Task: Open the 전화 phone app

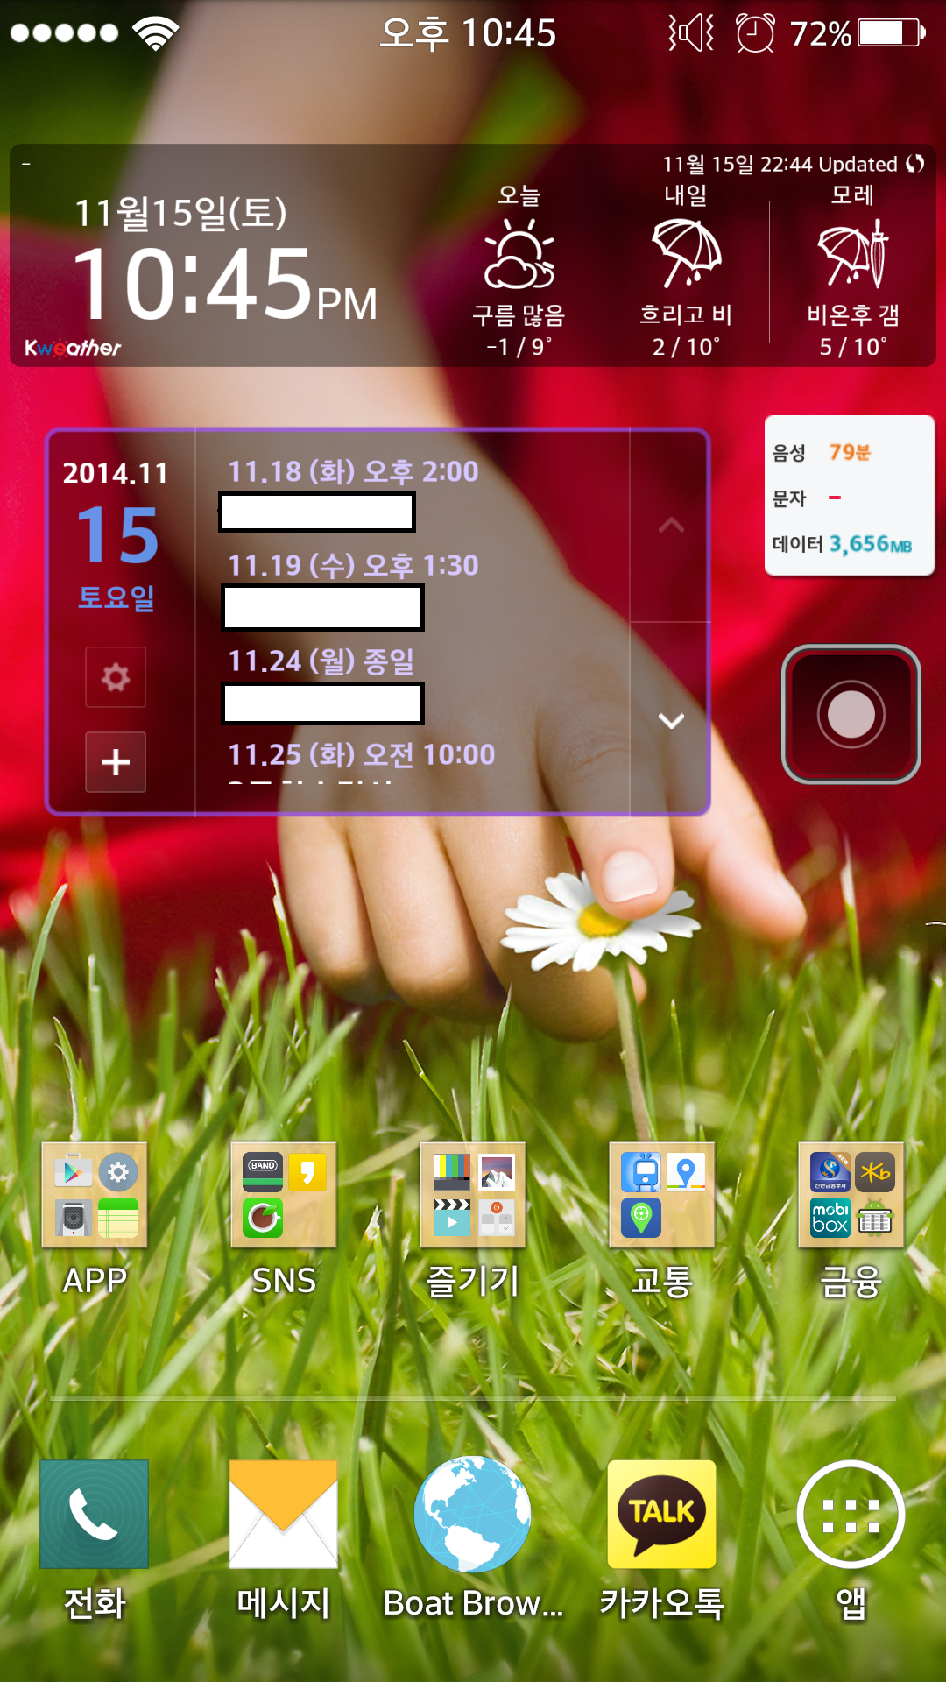Action: [x=94, y=1514]
